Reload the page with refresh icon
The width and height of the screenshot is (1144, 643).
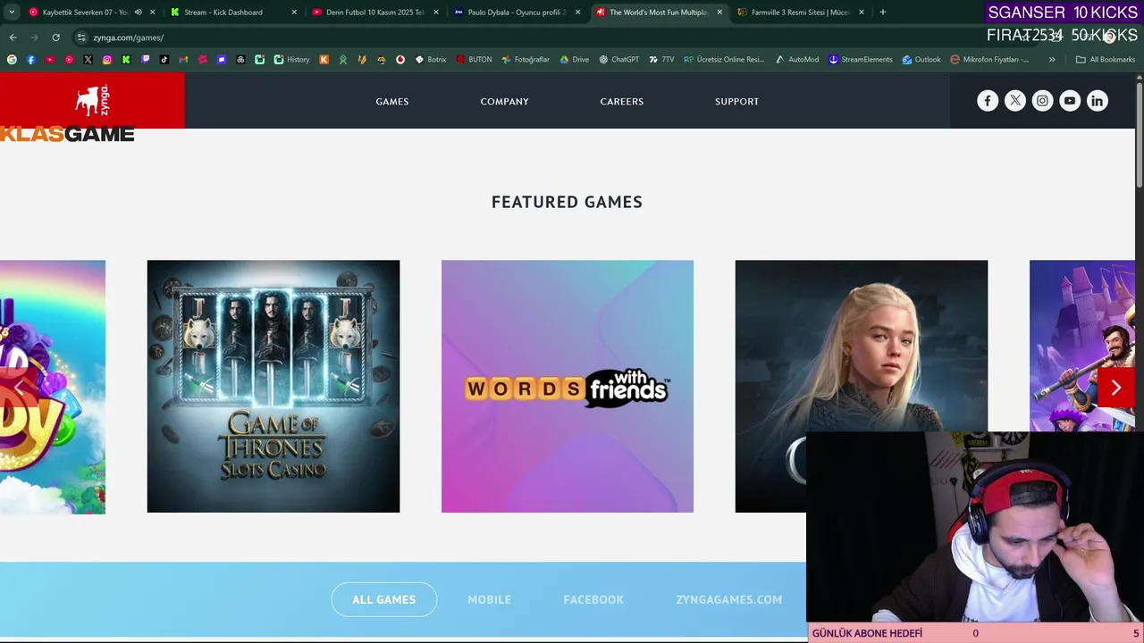(55, 38)
